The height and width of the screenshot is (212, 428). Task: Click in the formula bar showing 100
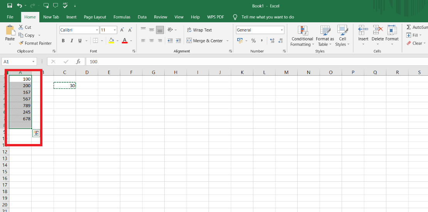tap(256, 62)
